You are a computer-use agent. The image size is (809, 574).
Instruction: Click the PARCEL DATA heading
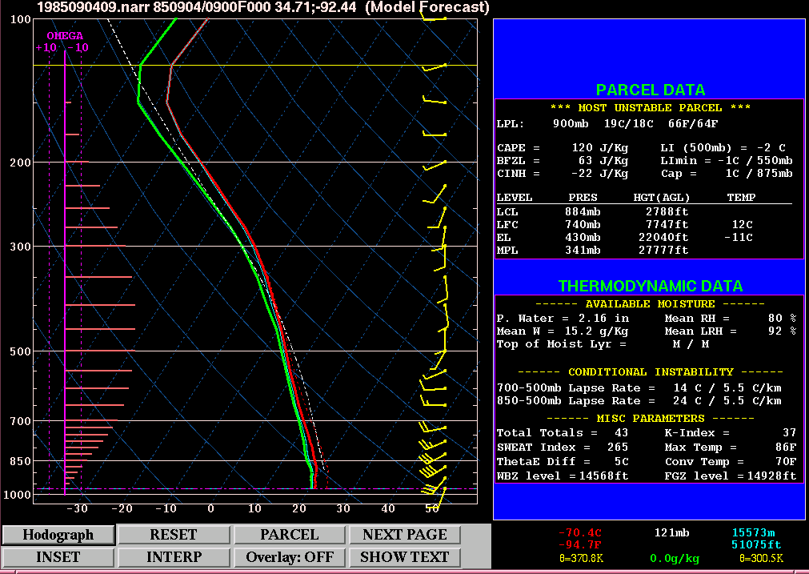pos(650,90)
